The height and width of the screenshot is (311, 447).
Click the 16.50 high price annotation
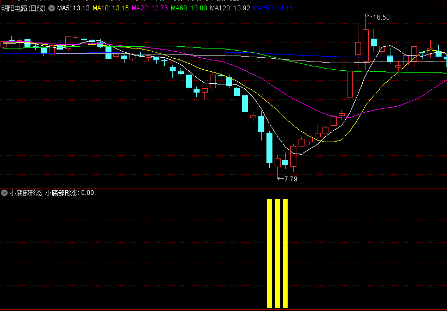[x=381, y=17]
